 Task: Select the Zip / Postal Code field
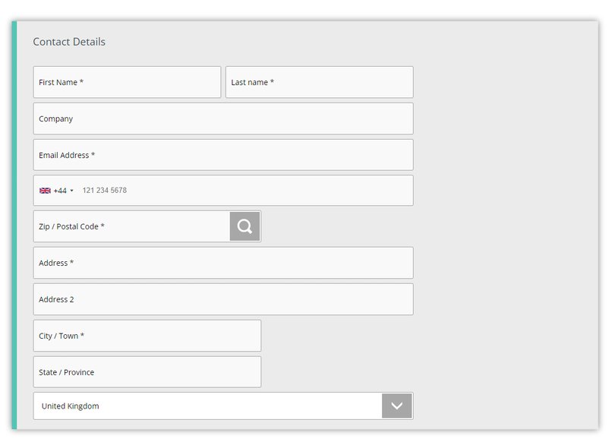[x=129, y=226]
